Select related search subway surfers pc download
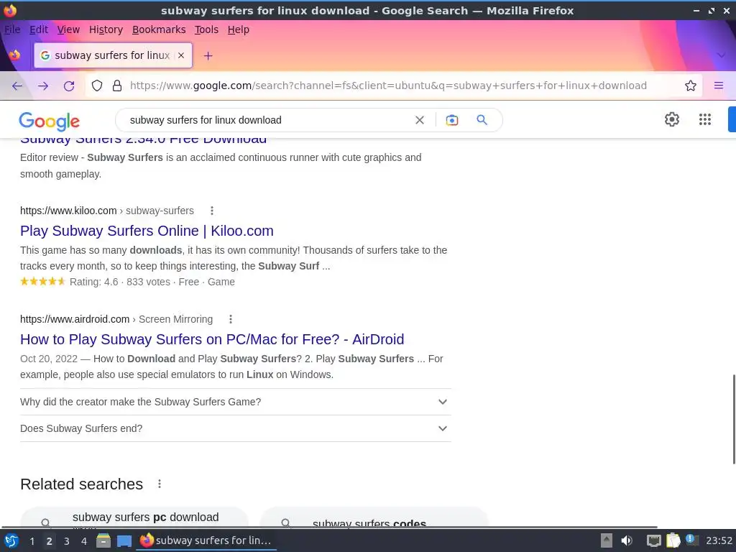 (x=134, y=517)
